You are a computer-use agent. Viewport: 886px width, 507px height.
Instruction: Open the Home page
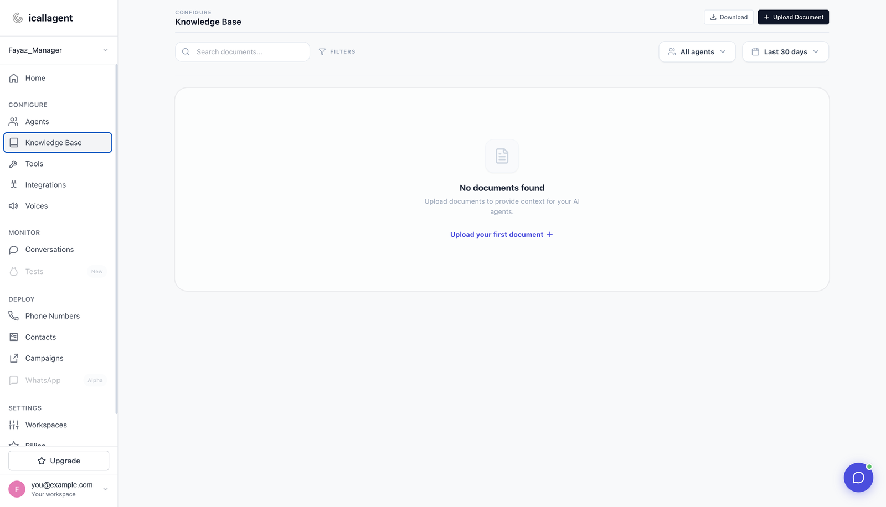click(x=58, y=78)
